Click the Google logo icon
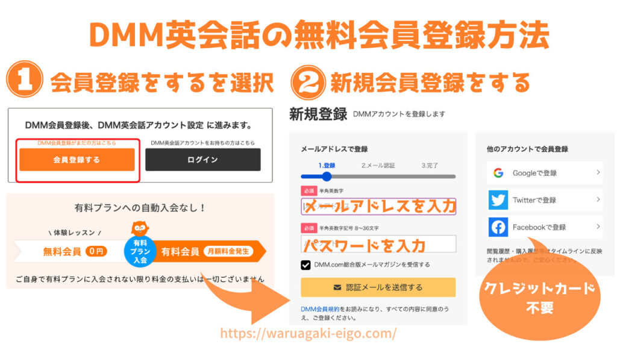The height and width of the screenshot is (347, 617). (498, 173)
